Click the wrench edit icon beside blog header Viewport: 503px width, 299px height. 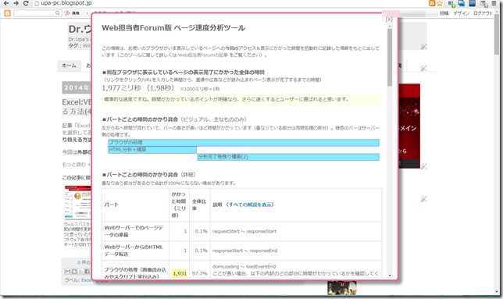point(424,47)
